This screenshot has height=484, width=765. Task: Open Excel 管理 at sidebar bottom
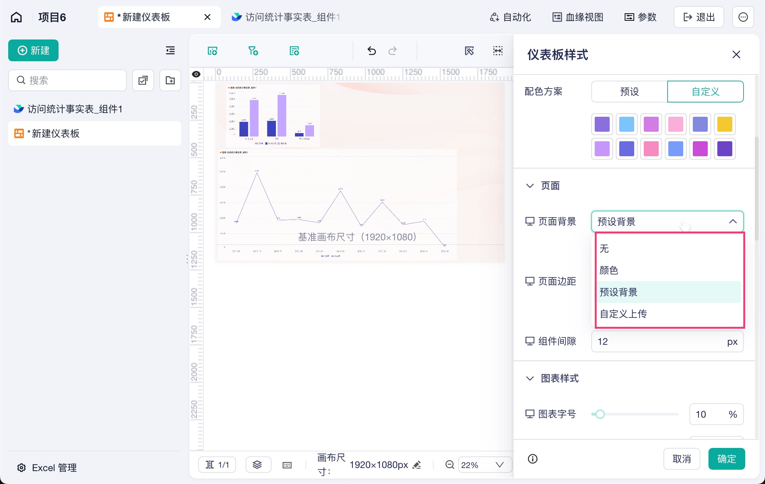click(x=47, y=468)
